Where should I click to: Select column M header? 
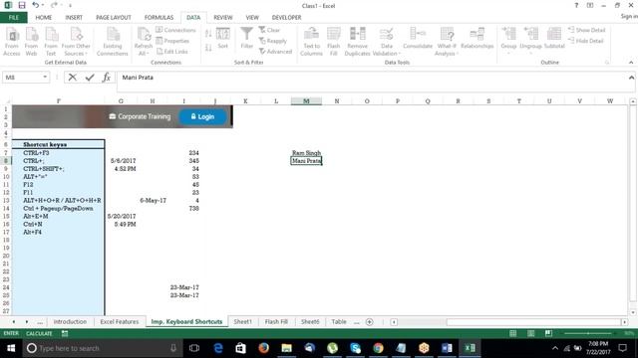click(306, 100)
